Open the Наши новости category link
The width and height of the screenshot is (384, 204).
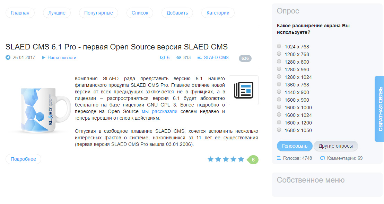click(62, 58)
